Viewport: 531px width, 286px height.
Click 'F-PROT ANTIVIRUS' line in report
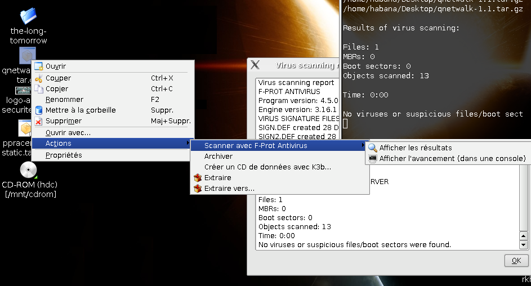click(x=289, y=92)
